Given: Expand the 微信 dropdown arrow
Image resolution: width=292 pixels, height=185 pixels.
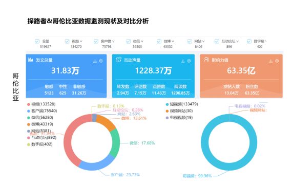Looking at the screenshot, I should tap(142, 41).
